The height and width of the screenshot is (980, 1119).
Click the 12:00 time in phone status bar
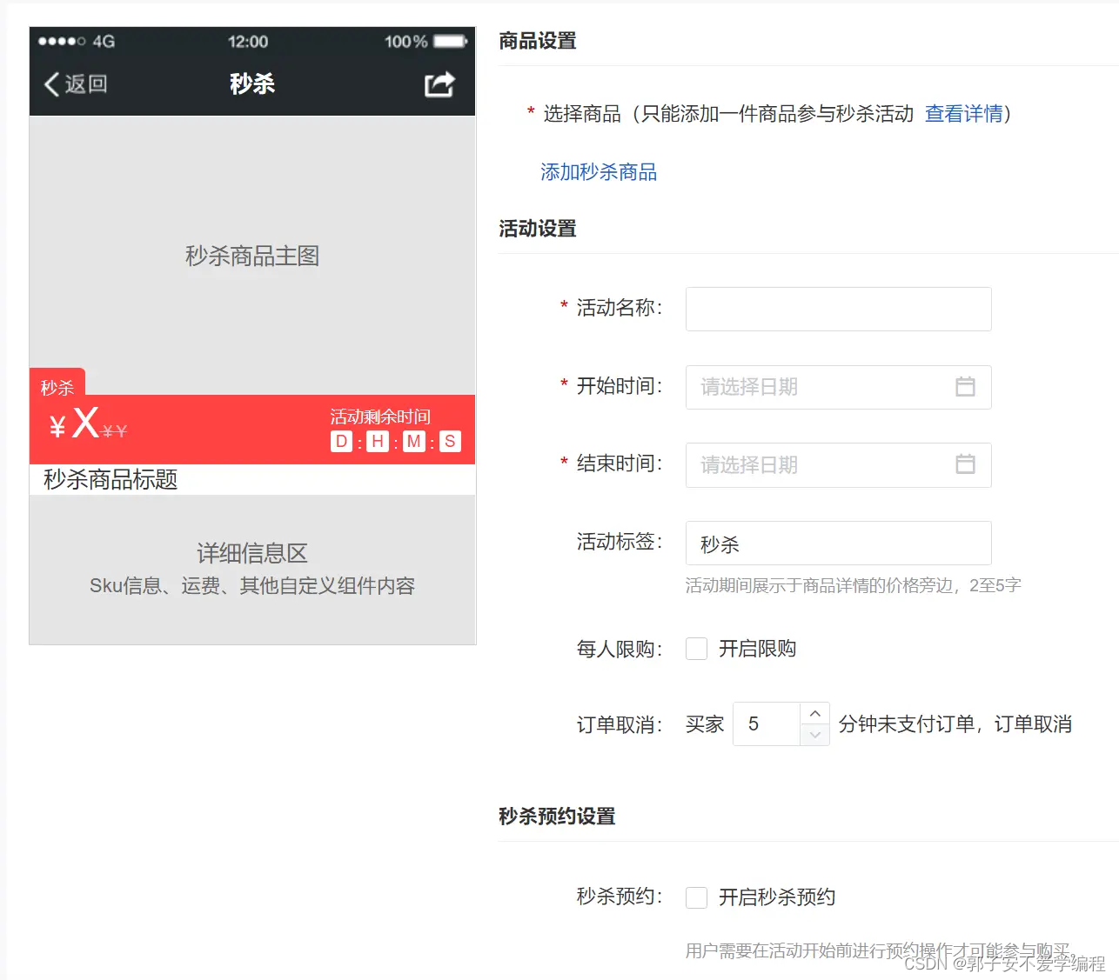tap(248, 42)
